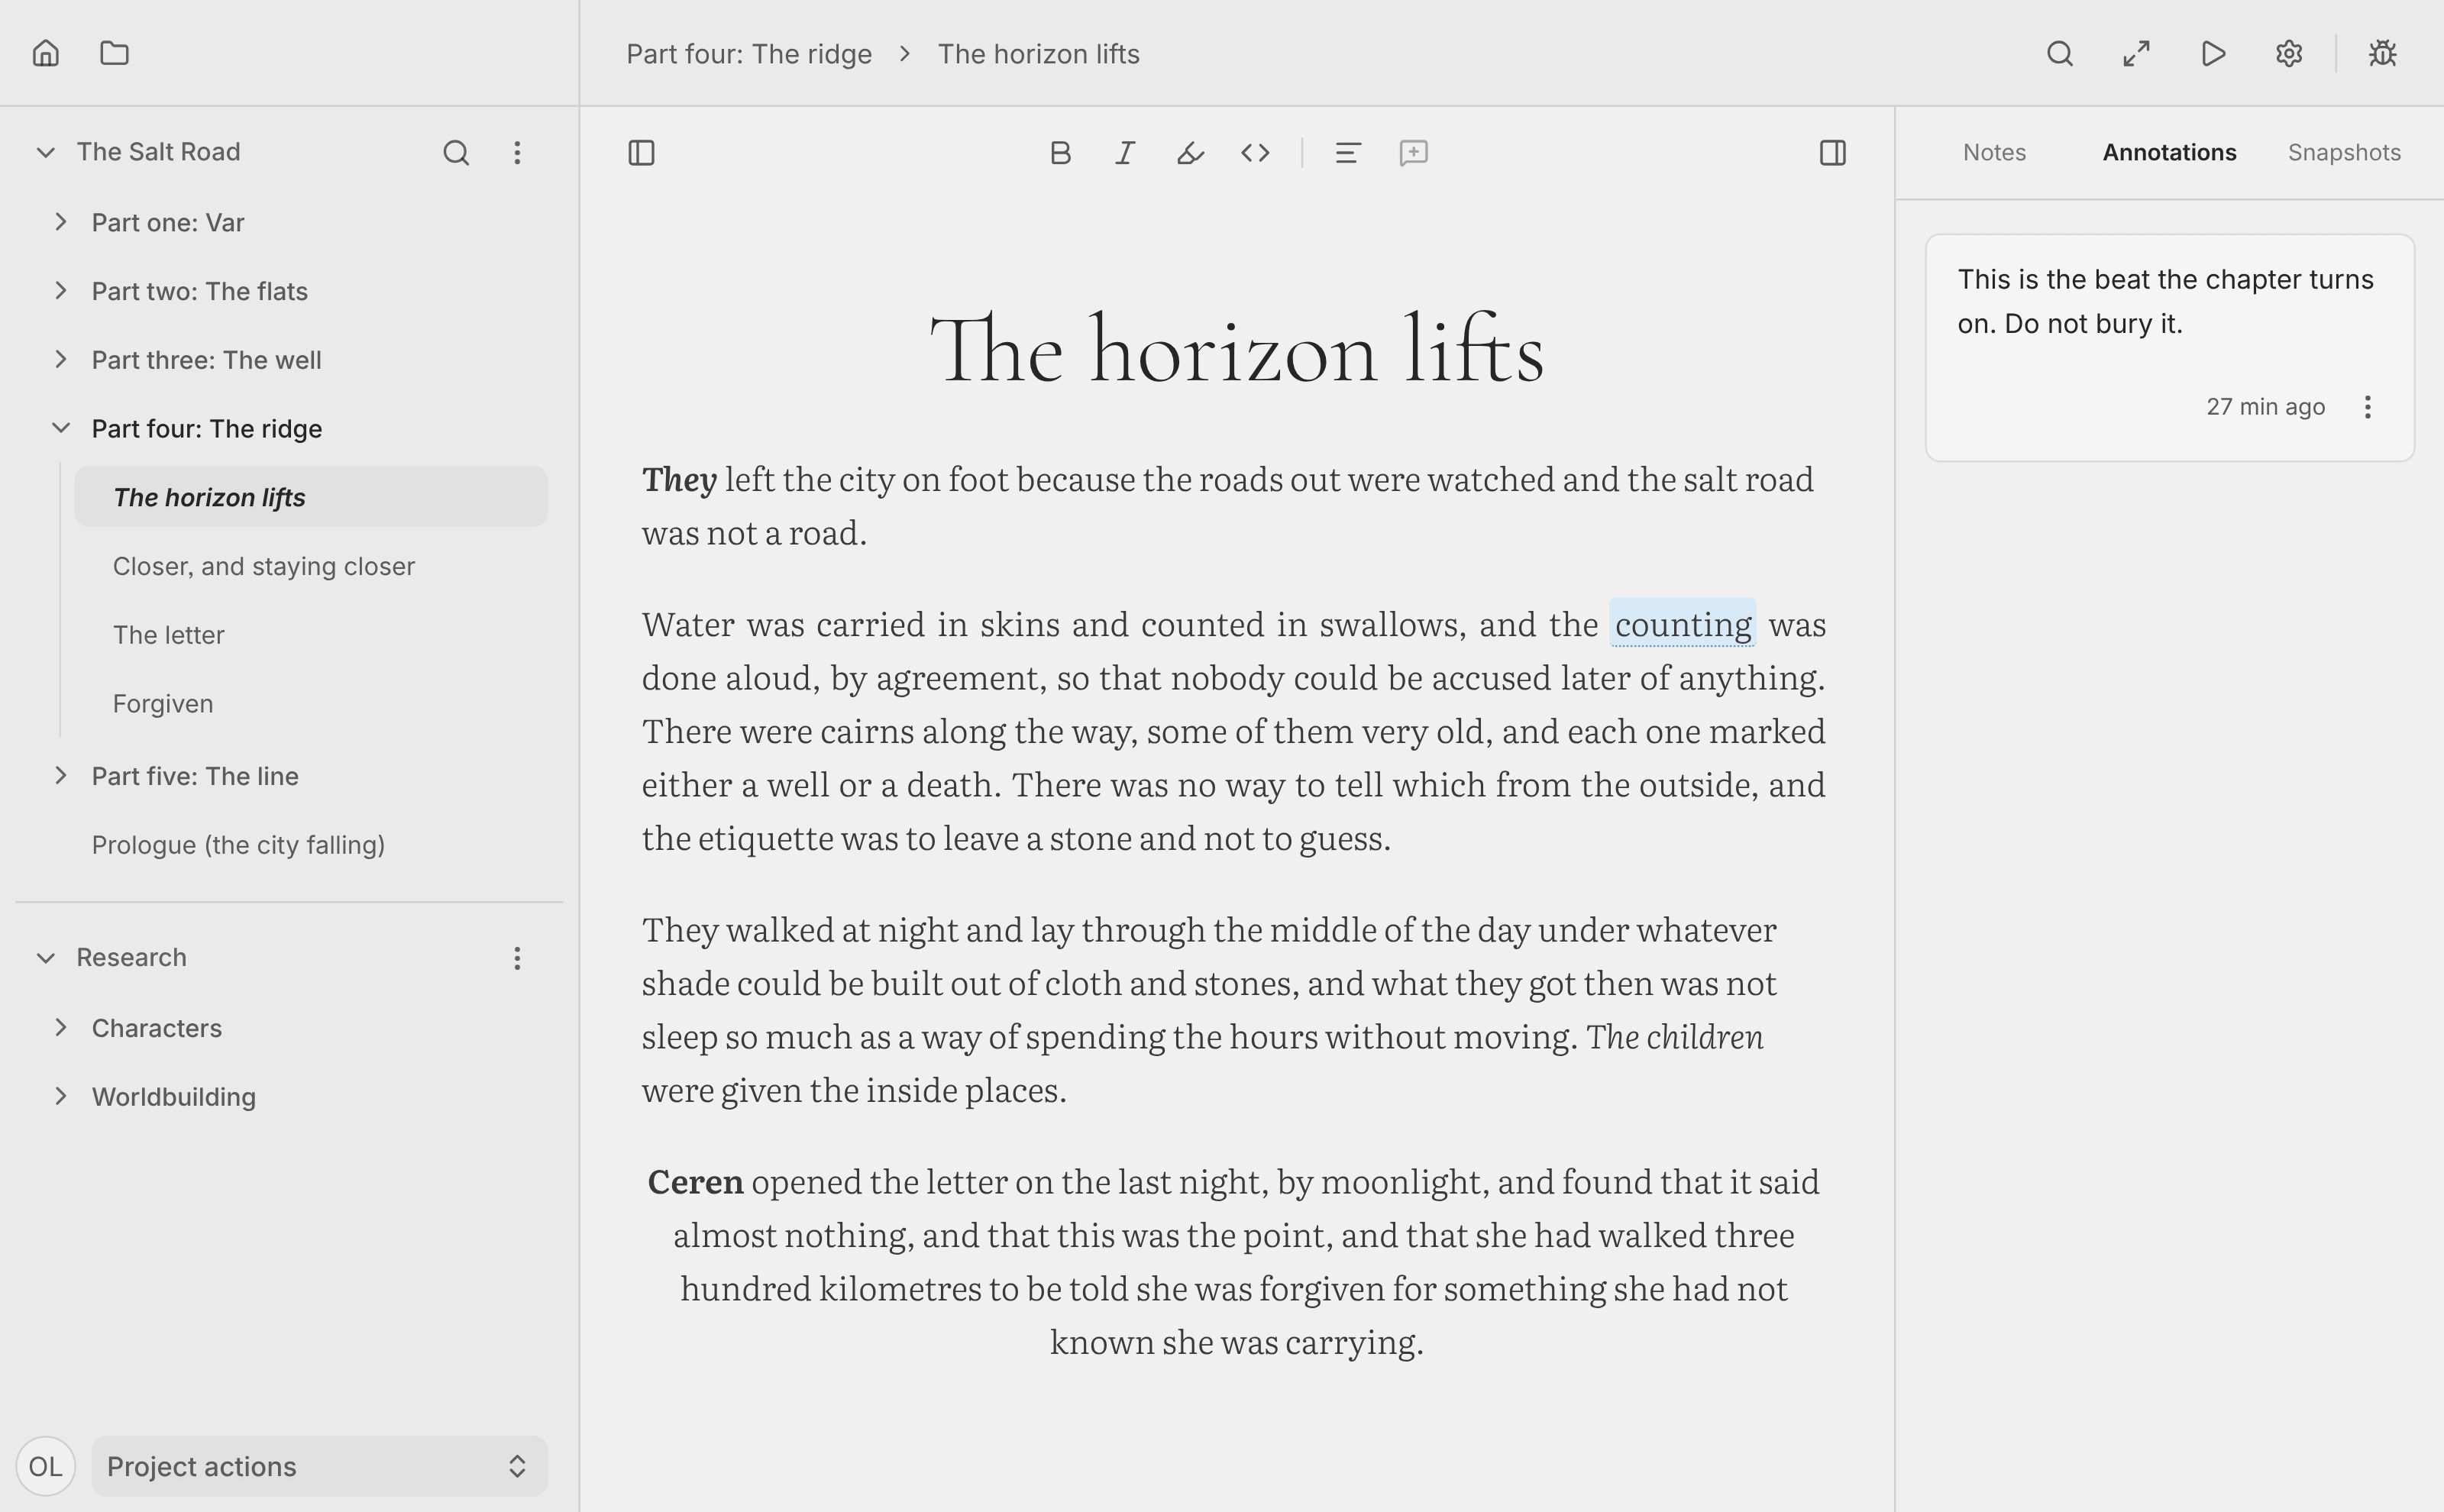This screenshot has height=1512, width=2444.
Task: Toggle the left sidebar panel
Action: point(641,153)
